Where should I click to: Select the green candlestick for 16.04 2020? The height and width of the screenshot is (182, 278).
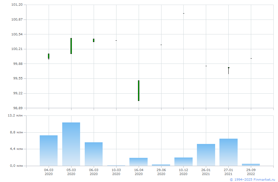click(139, 91)
